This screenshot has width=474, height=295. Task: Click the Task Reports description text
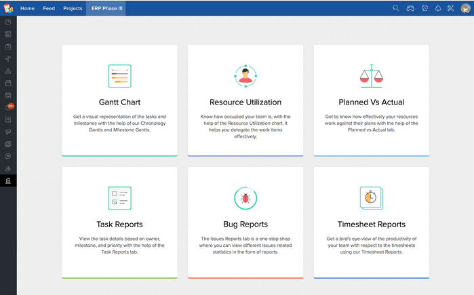(120, 245)
